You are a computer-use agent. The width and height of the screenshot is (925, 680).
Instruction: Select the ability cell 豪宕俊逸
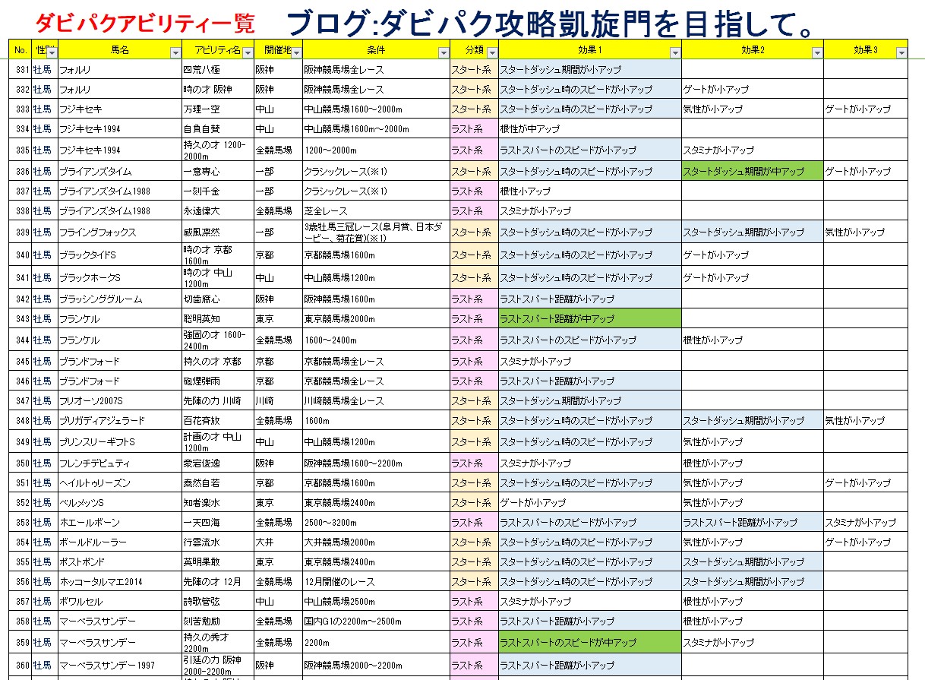pyautogui.click(x=217, y=463)
